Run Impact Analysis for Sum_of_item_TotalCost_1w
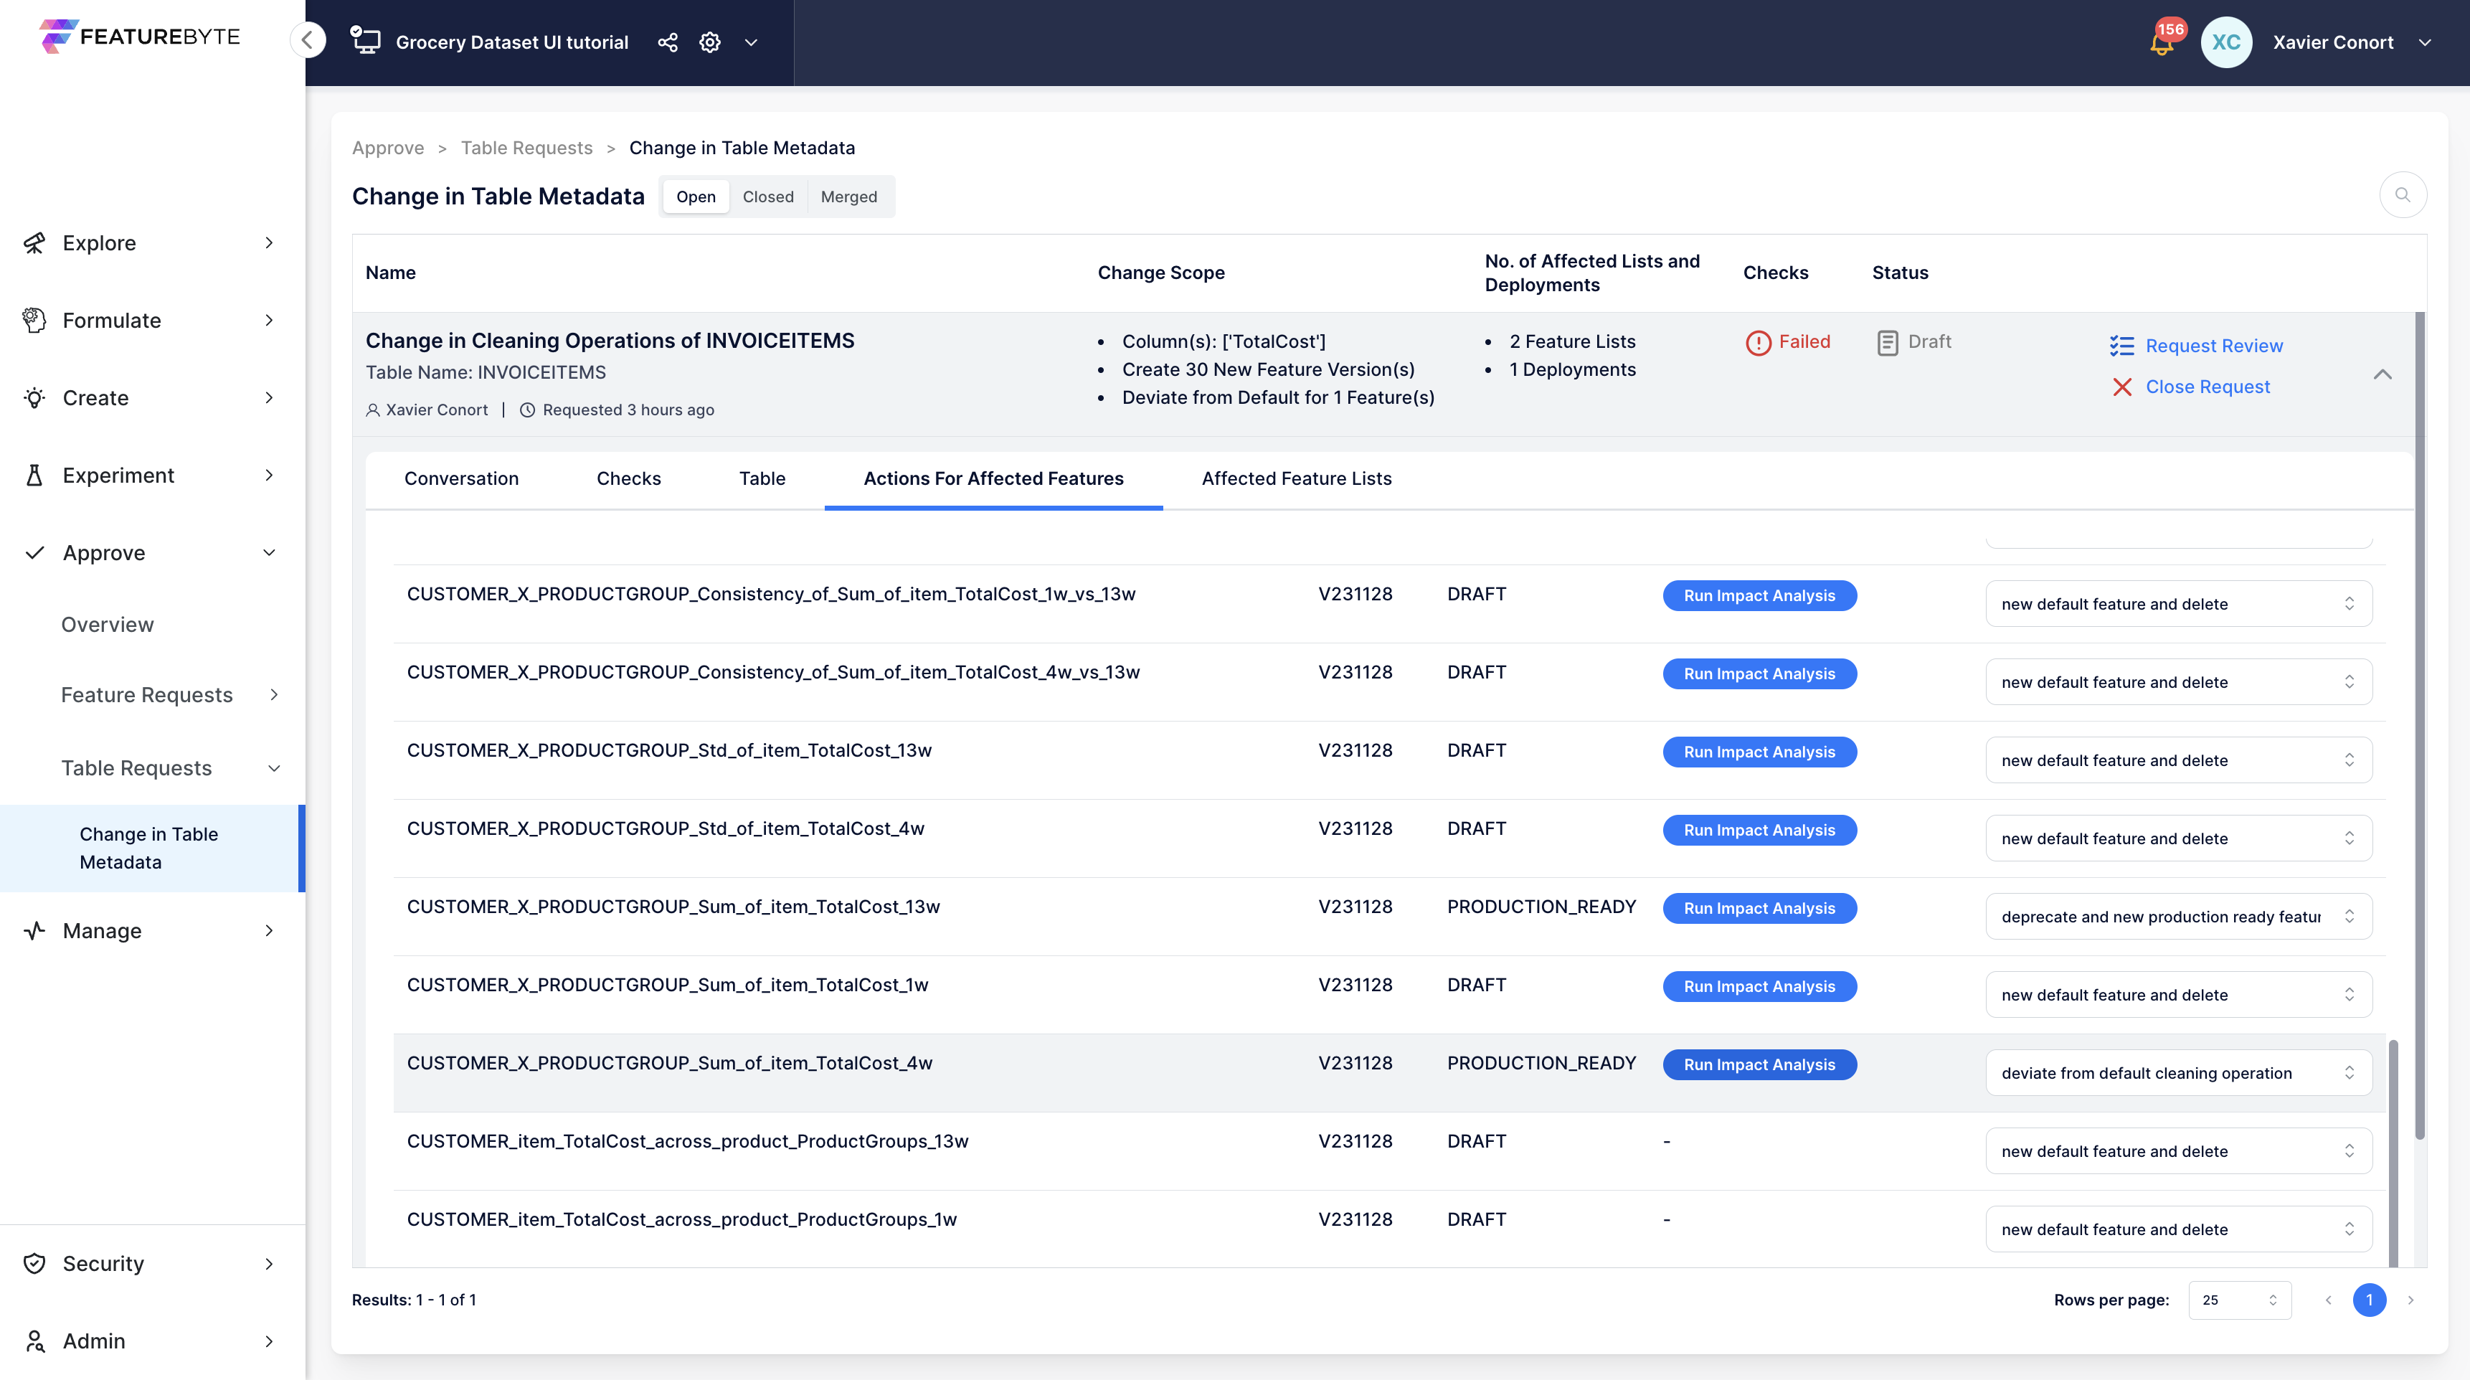The image size is (2470, 1380). (x=1759, y=986)
